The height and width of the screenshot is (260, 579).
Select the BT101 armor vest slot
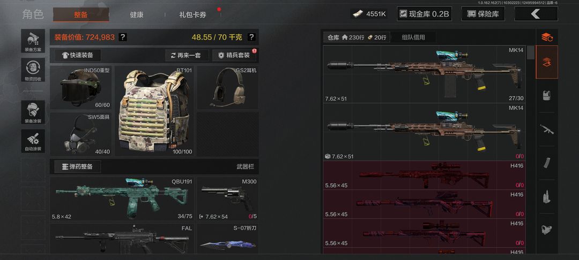point(155,111)
